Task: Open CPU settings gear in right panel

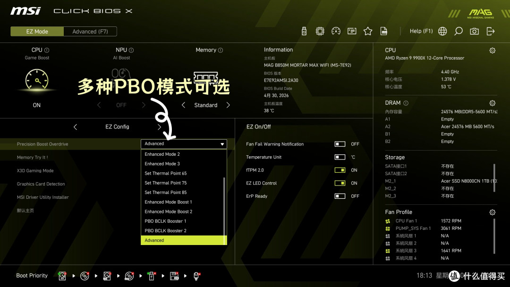Action: point(493,51)
